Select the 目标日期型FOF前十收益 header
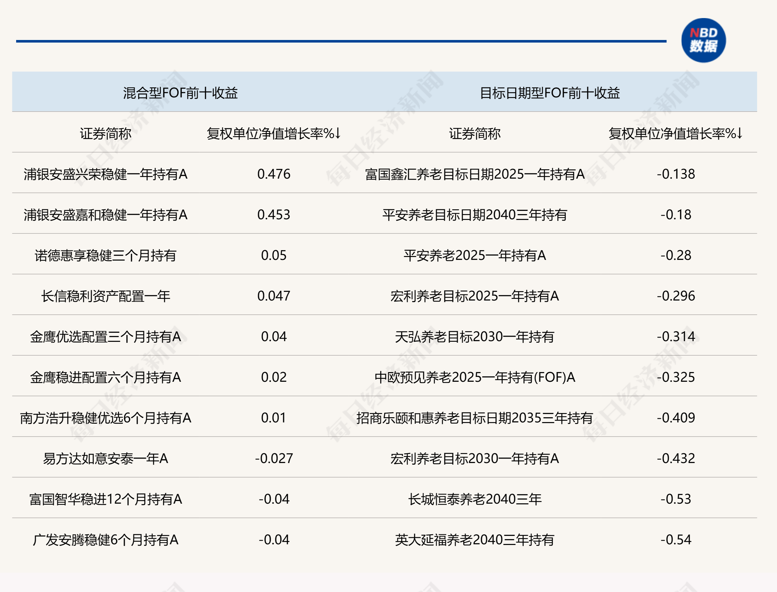The height and width of the screenshot is (592, 777). [x=550, y=93]
